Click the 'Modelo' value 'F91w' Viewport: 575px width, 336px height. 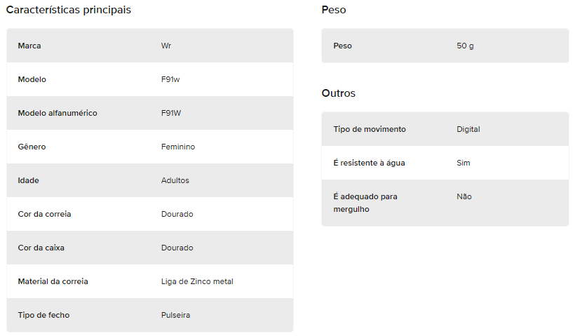click(x=170, y=79)
